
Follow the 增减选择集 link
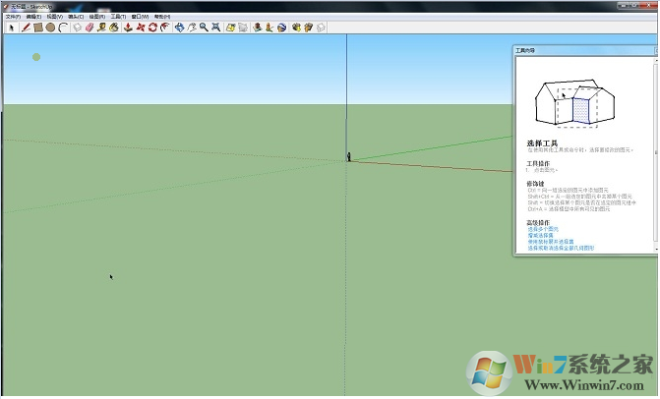coord(539,235)
